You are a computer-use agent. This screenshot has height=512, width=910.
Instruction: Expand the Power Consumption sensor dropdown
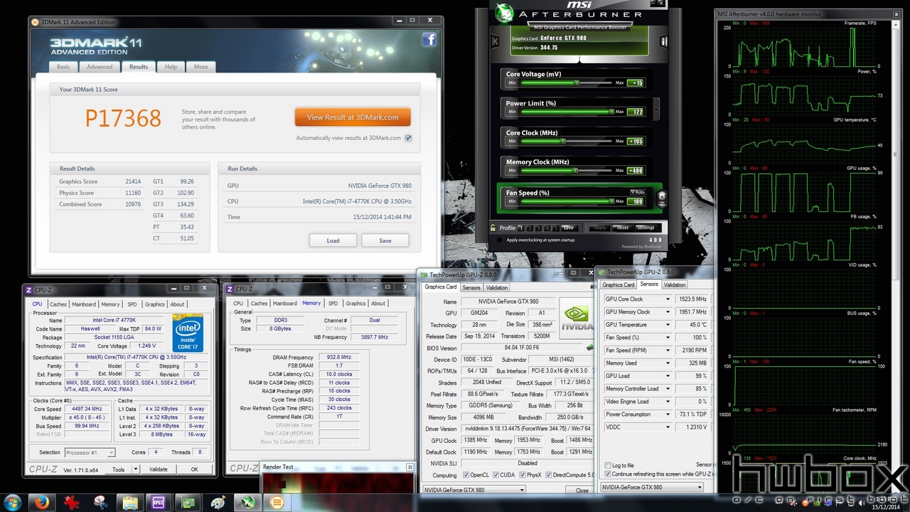(x=668, y=415)
